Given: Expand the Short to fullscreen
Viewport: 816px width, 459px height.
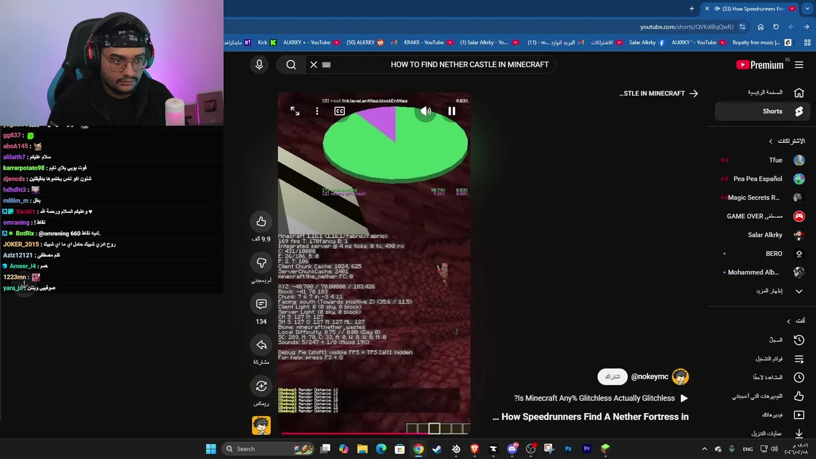Looking at the screenshot, I should pyautogui.click(x=295, y=111).
